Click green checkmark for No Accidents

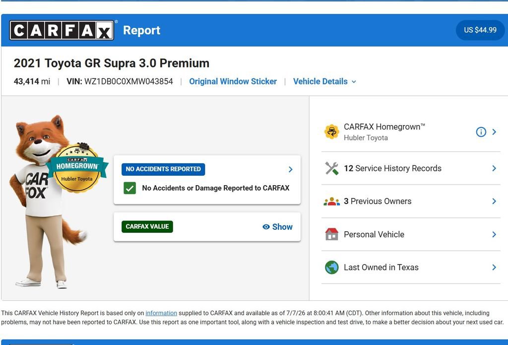point(129,188)
